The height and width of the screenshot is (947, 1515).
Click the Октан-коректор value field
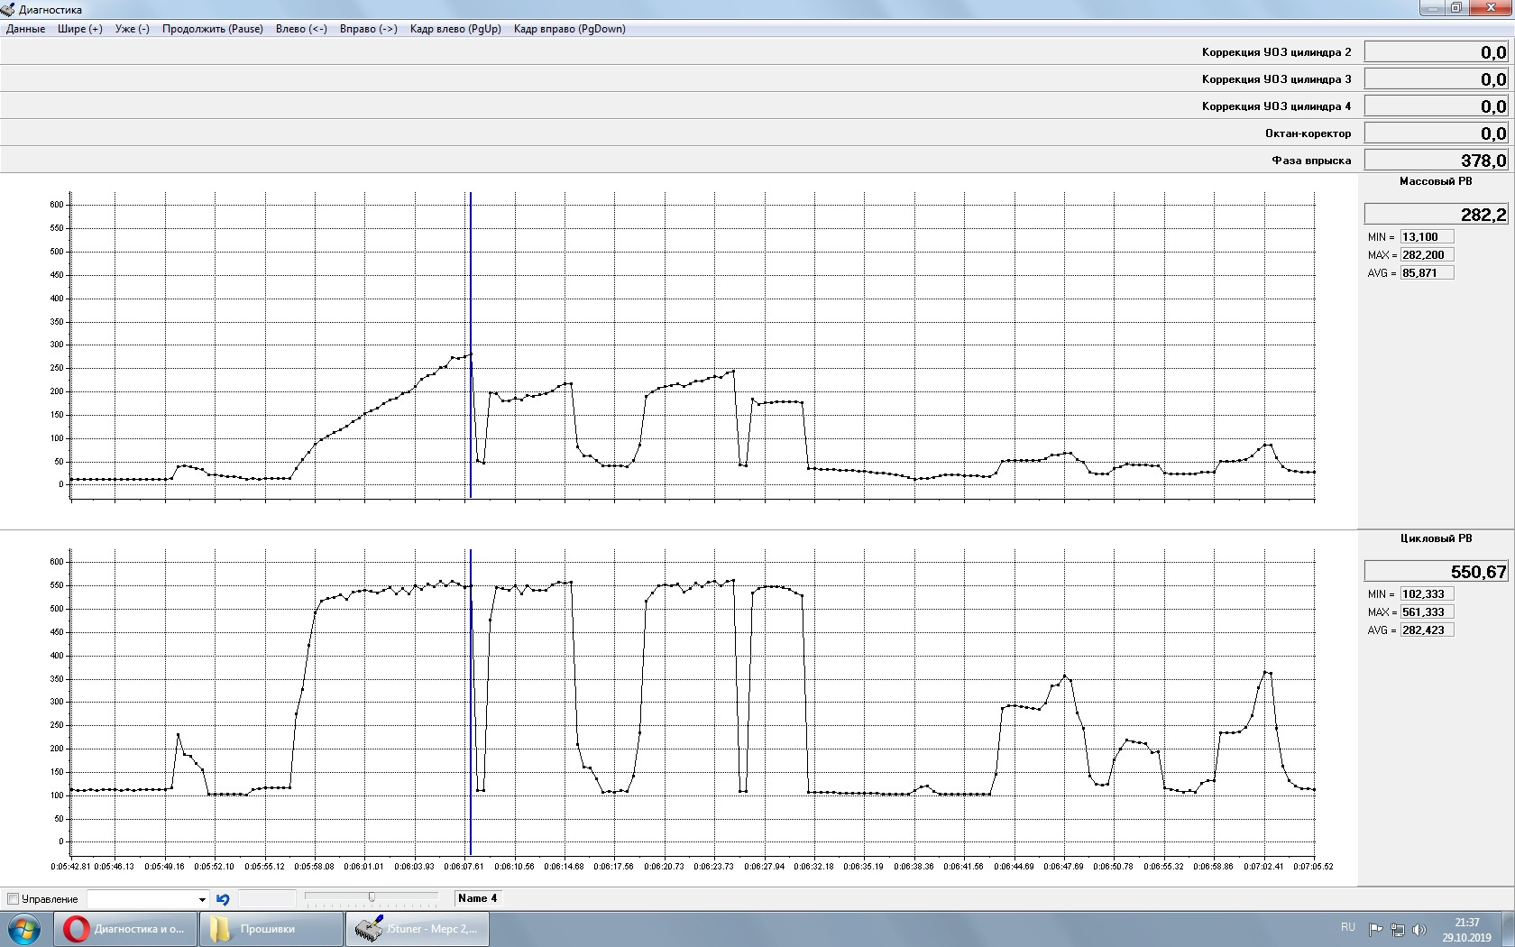coord(1436,133)
